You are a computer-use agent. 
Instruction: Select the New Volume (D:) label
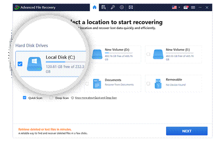click(x=117, y=50)
